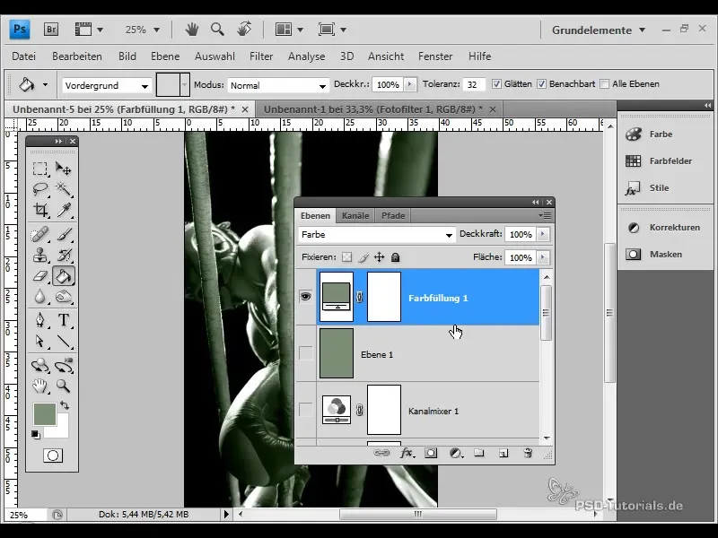The image size is (718, 538).
Task: Toggle lock transparent pixels
Action: (347, 257)
